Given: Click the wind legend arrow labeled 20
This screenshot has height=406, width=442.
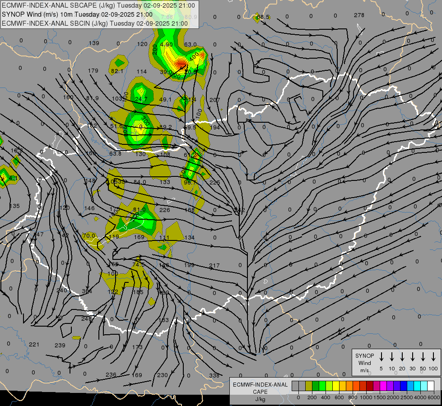Looking at the screenshot, I should point(402,357).
